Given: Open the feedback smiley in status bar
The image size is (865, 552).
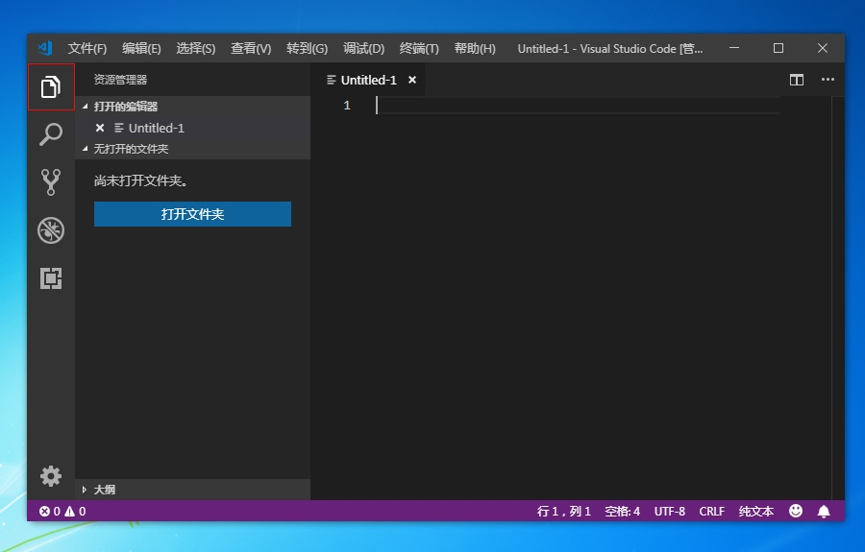Looking at the screenshot, I should (796, 511).
